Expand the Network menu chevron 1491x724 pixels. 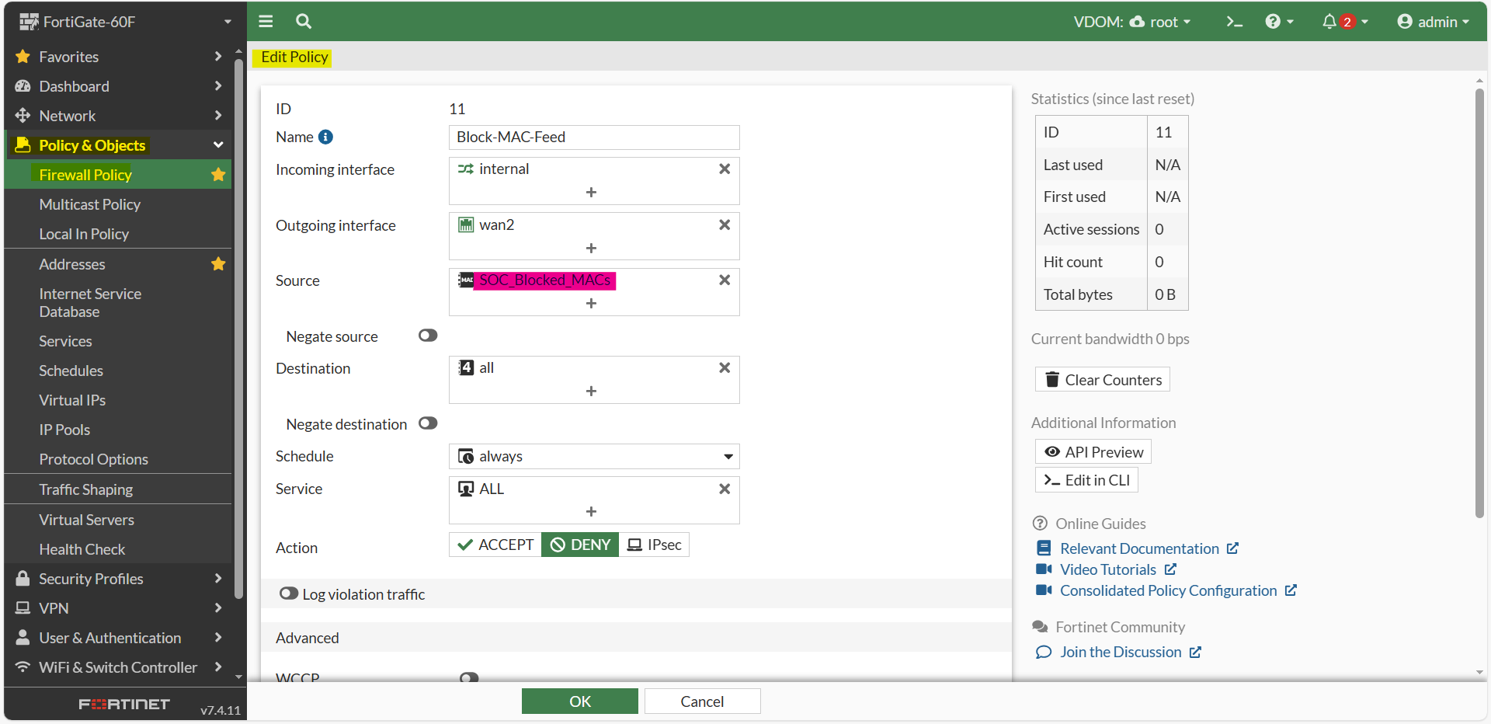click(218, 116)
